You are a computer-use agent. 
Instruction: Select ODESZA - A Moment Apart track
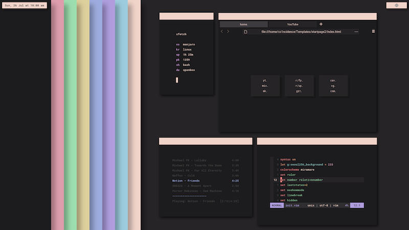(x=206, y=186)
